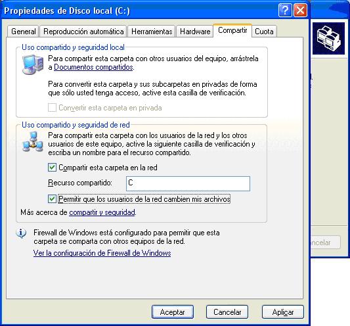Click the network computers icon in background window

328,38
